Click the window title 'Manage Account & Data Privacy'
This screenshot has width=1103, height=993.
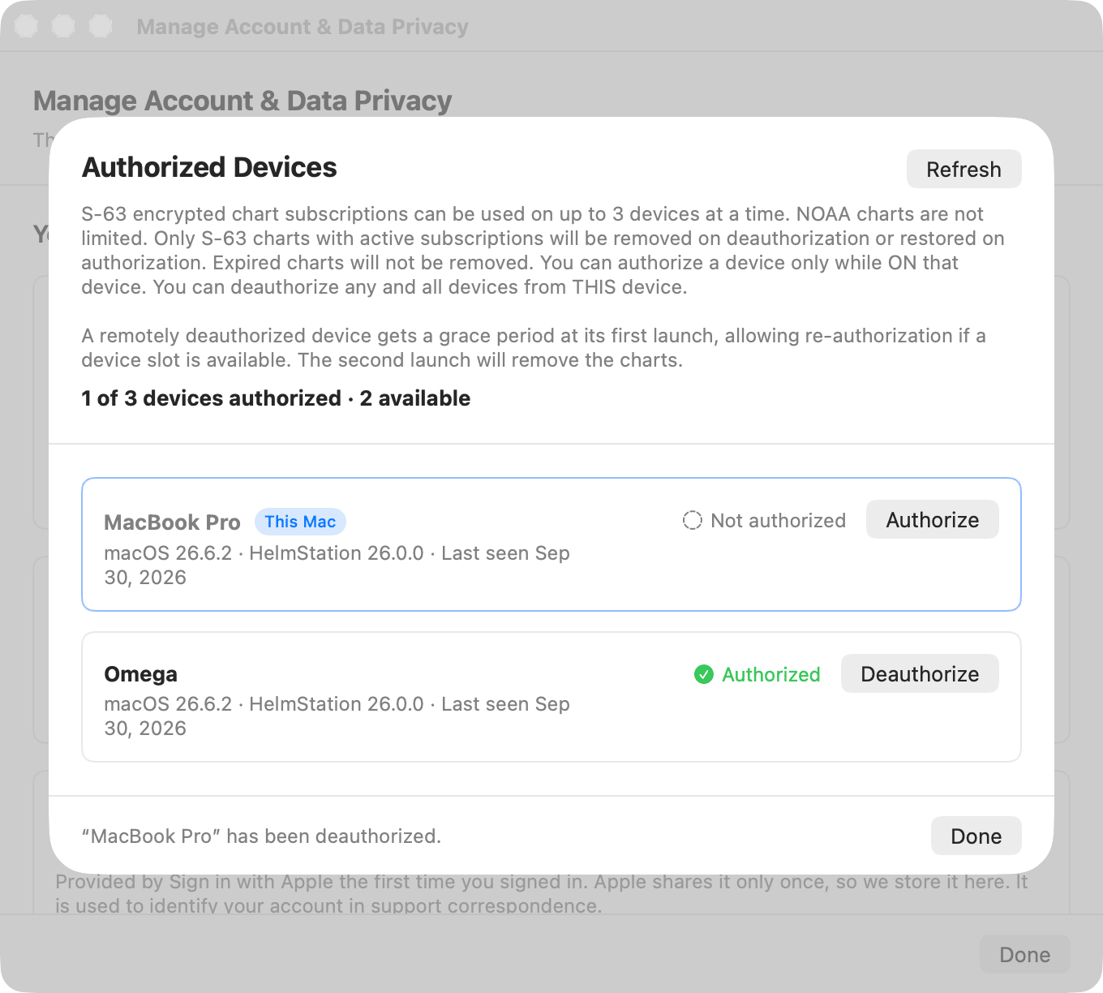(303, 26)
